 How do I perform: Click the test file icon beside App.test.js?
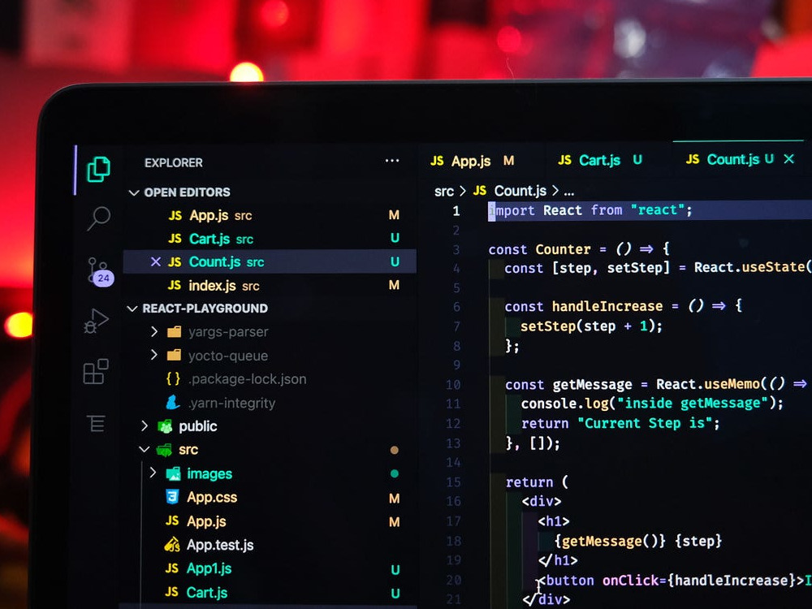[172, 545]
